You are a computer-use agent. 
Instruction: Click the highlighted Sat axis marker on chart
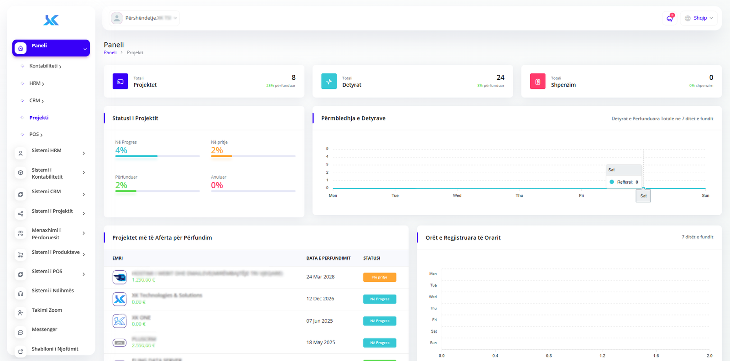coord(643,196)
